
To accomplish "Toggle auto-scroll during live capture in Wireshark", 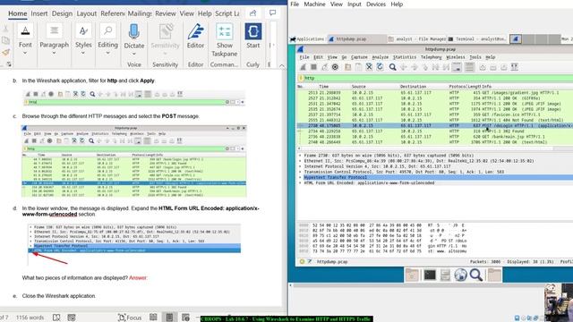I will [x=457, y=67].
